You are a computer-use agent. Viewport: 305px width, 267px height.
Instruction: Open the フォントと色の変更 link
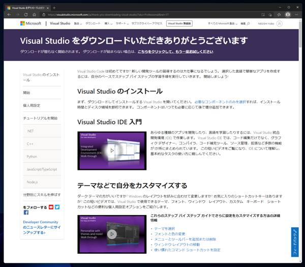click(x=170, y=234)
